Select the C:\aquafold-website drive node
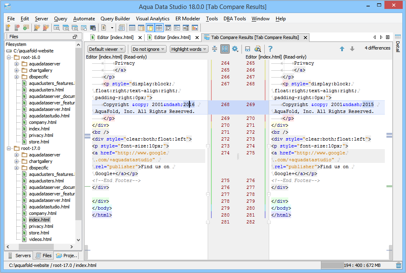This screenshot has width=406, height=273. pyautogui.click(x=33, y=51)
